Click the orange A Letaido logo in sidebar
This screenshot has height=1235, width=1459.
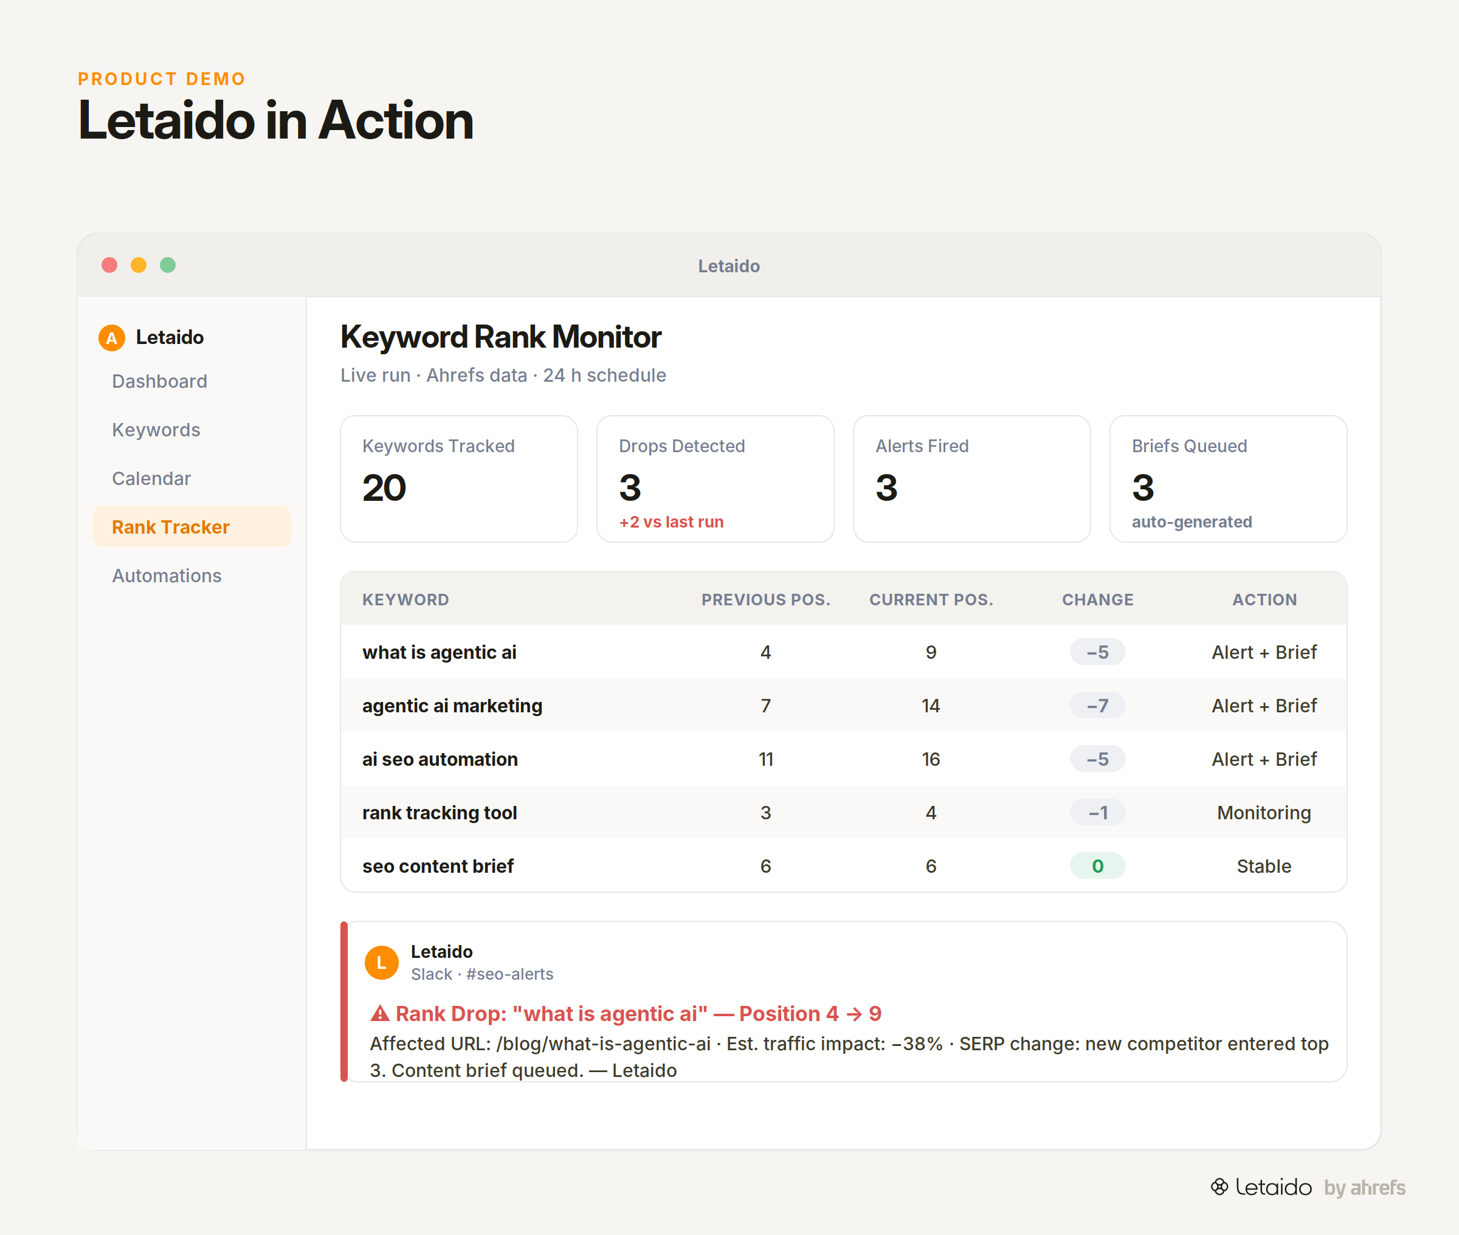111,337
